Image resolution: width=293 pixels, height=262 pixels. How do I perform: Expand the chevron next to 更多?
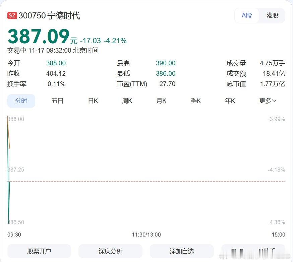[274, 101]
